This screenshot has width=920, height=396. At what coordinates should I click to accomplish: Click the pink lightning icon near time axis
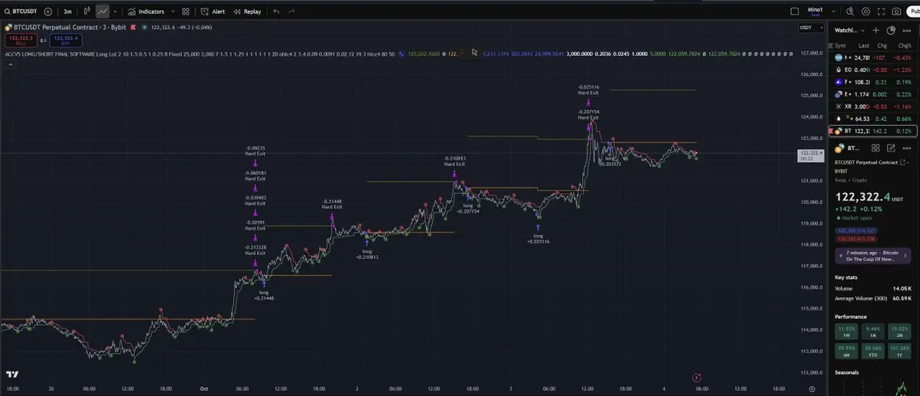point(697,378)
